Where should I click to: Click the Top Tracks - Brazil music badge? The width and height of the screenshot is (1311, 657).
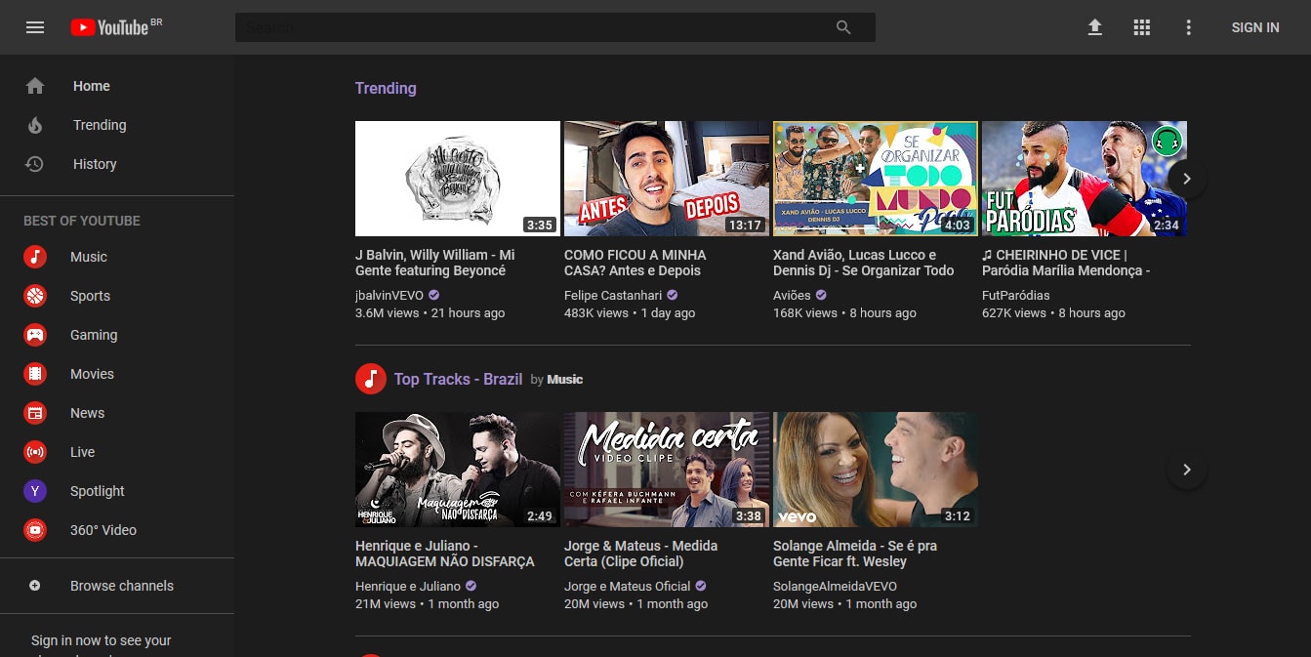pyautogui.click(x=371, y=379)
